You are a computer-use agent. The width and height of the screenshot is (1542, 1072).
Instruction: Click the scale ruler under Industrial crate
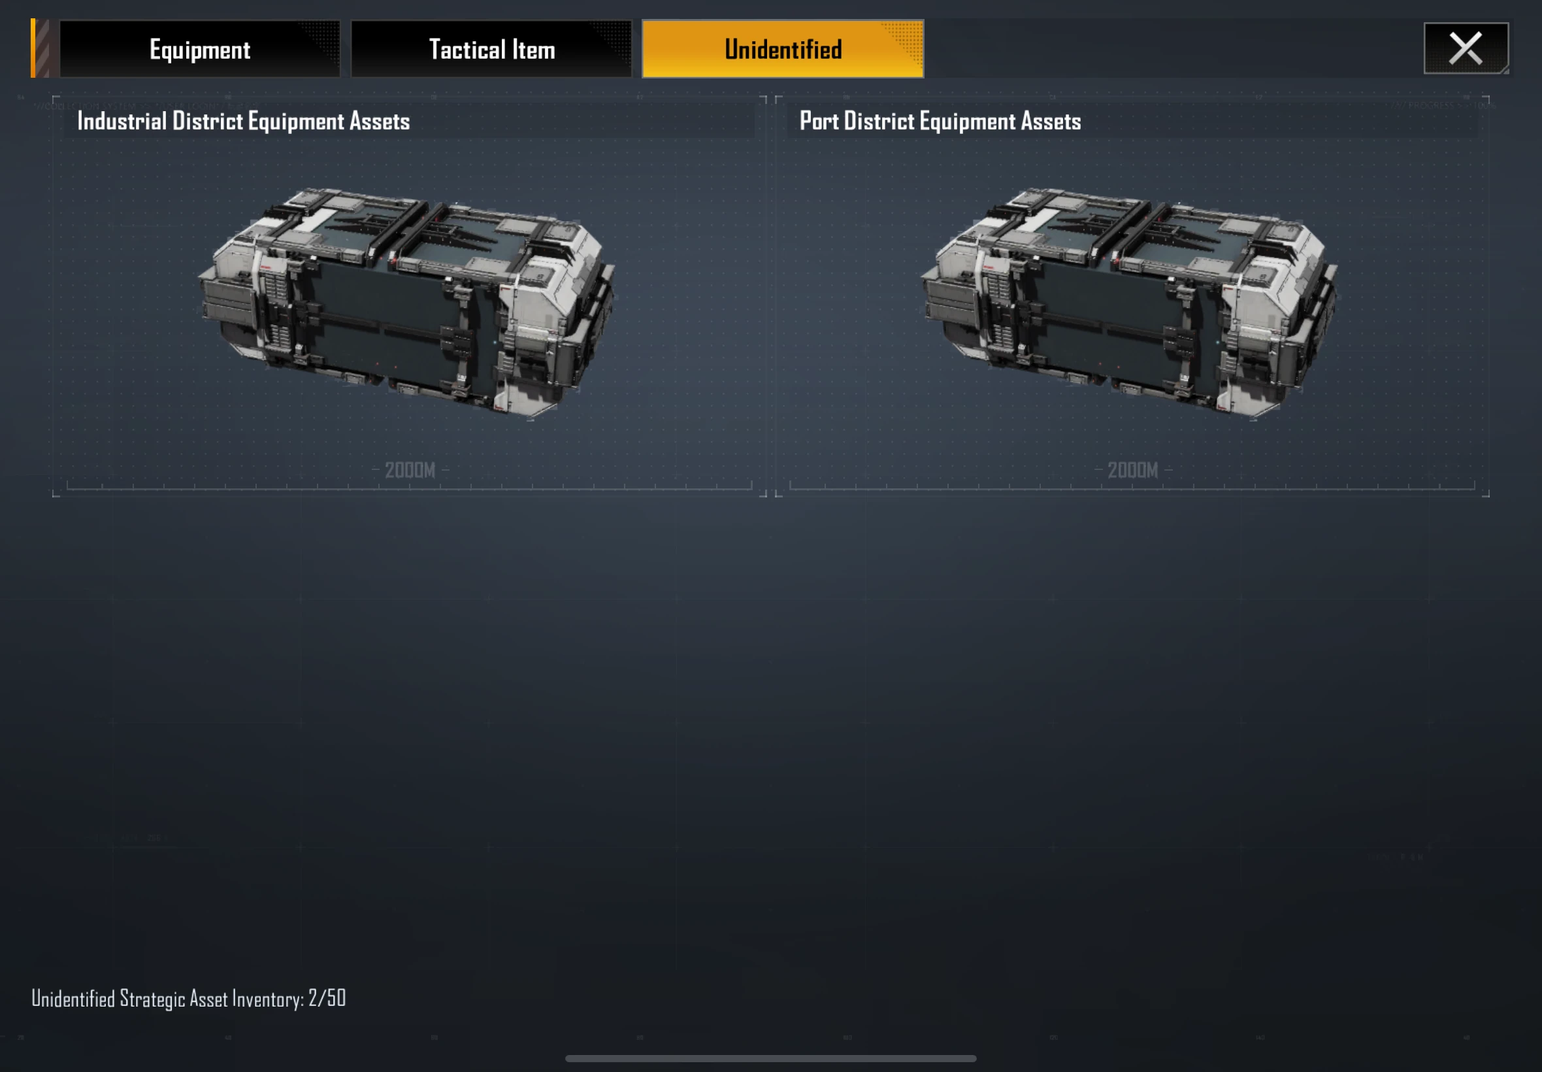[x=410, y=485]
